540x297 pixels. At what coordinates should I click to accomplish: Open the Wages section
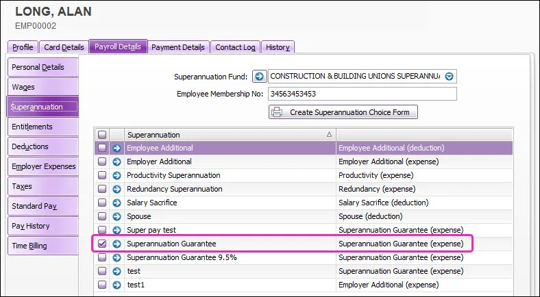(43, 88)
